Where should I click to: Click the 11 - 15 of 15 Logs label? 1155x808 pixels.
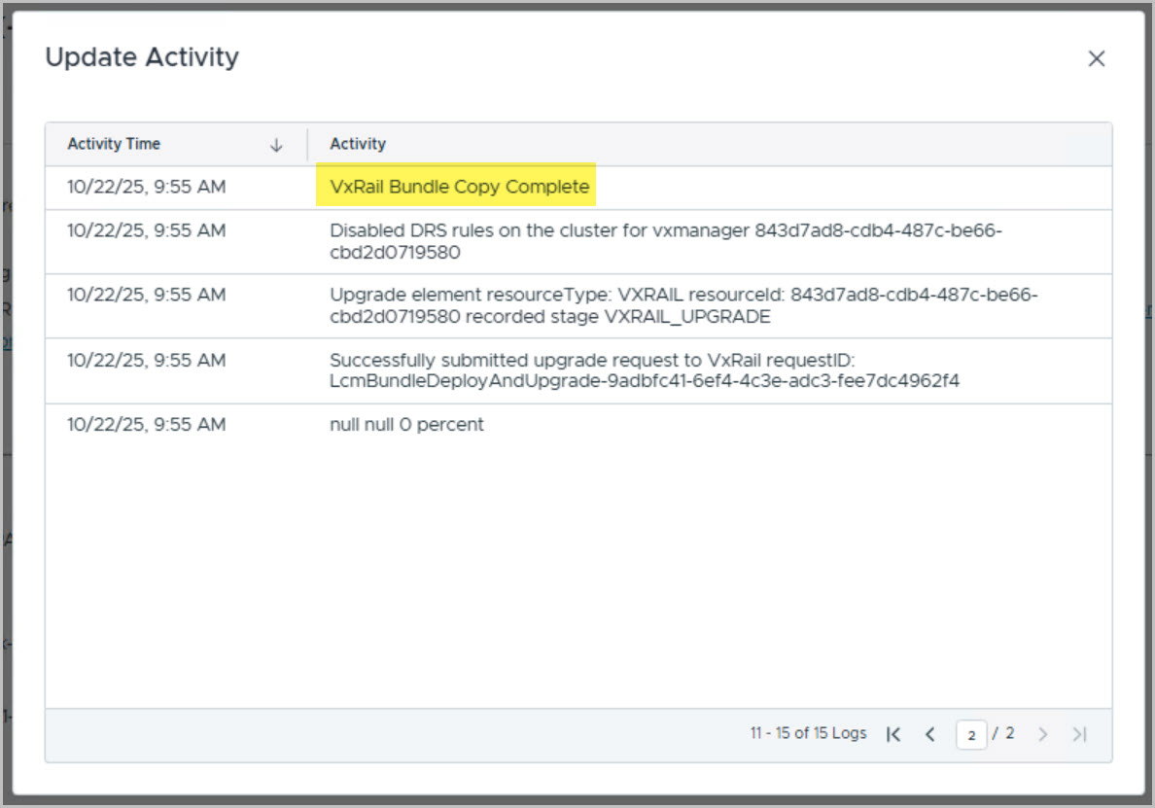(807, 733)
